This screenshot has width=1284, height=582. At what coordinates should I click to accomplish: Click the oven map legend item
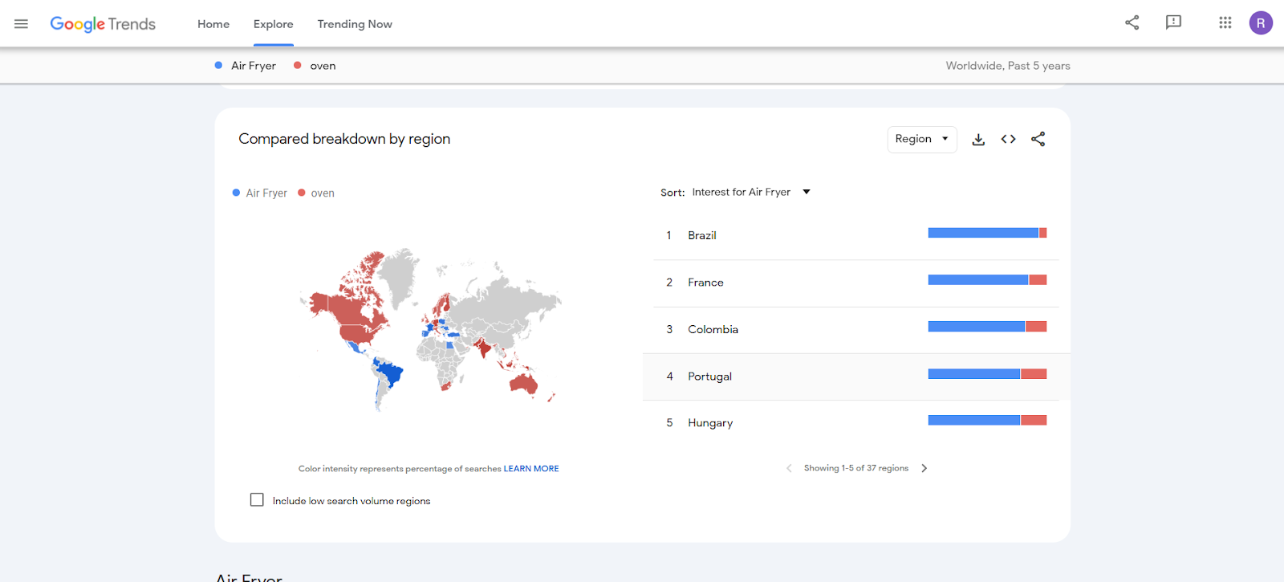pos(316,193)
